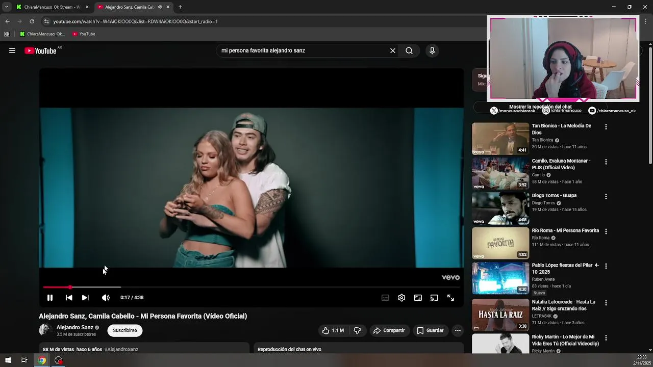653x367 pixels.
Task: Open the Alejandro Sanz channel avatar
Action: (45, 330)
